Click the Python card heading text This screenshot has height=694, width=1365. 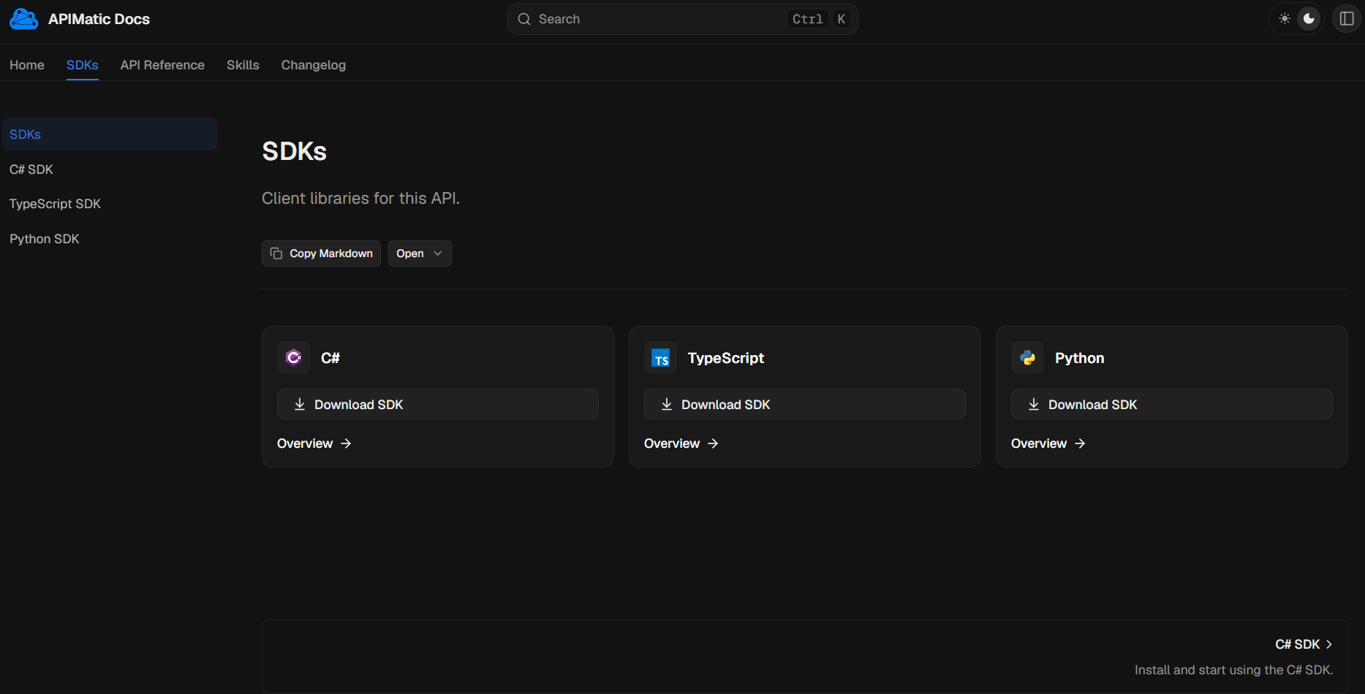pyautogui.click(x=1080, y=358)
